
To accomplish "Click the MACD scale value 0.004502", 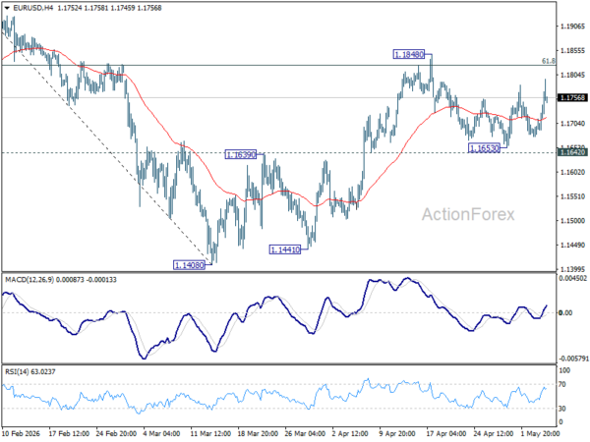I will coord(573,279).
